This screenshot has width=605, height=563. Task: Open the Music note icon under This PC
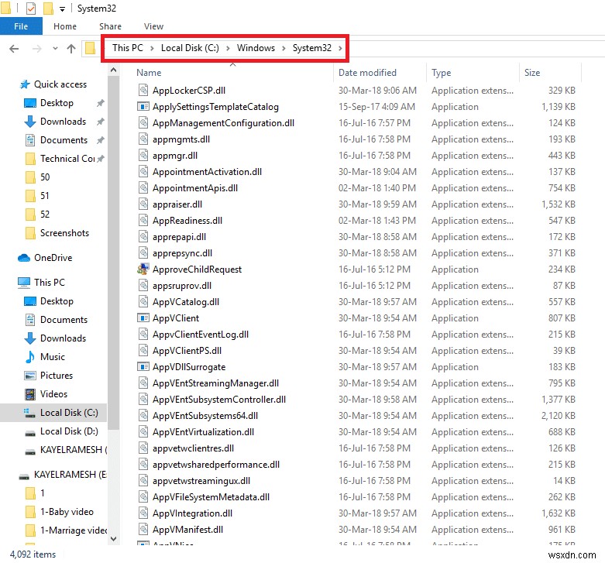pos(29,357)
